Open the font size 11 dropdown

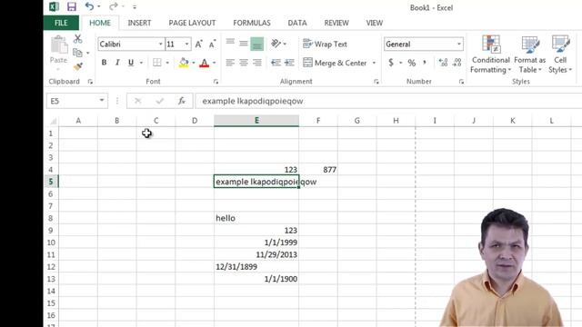[186, 45]
